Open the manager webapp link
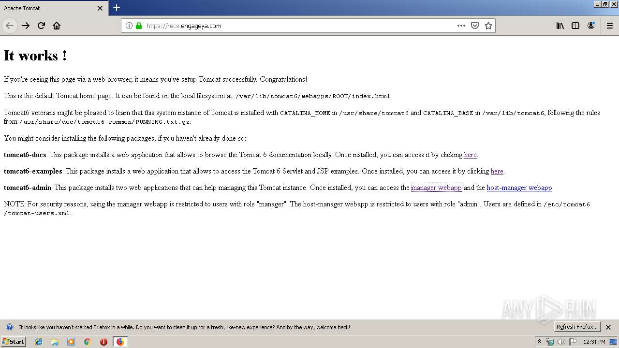This screenshot has width=619, height=348. click(436, 188)
